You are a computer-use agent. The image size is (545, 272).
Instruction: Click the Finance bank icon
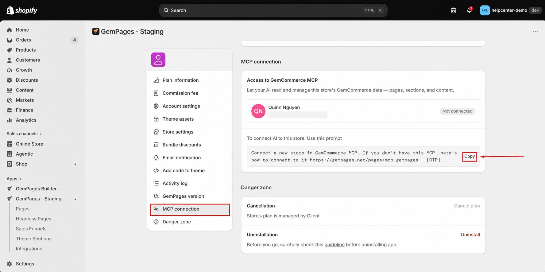pos(10,110)
